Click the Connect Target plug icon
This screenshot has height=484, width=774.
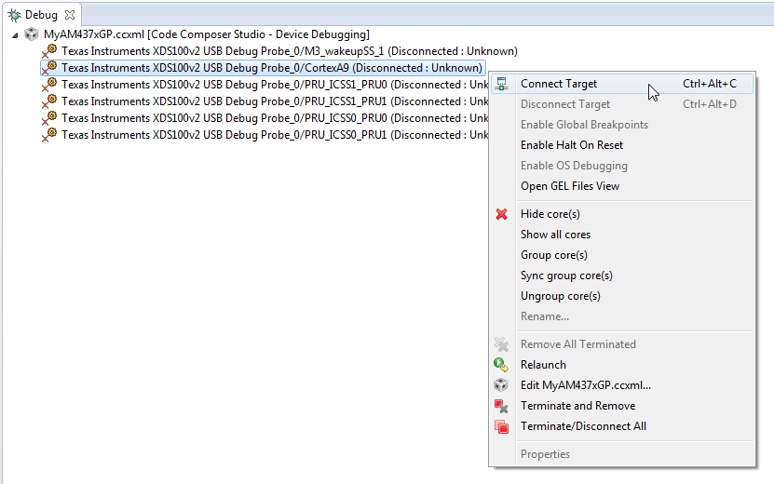click(x=502, y=84)
